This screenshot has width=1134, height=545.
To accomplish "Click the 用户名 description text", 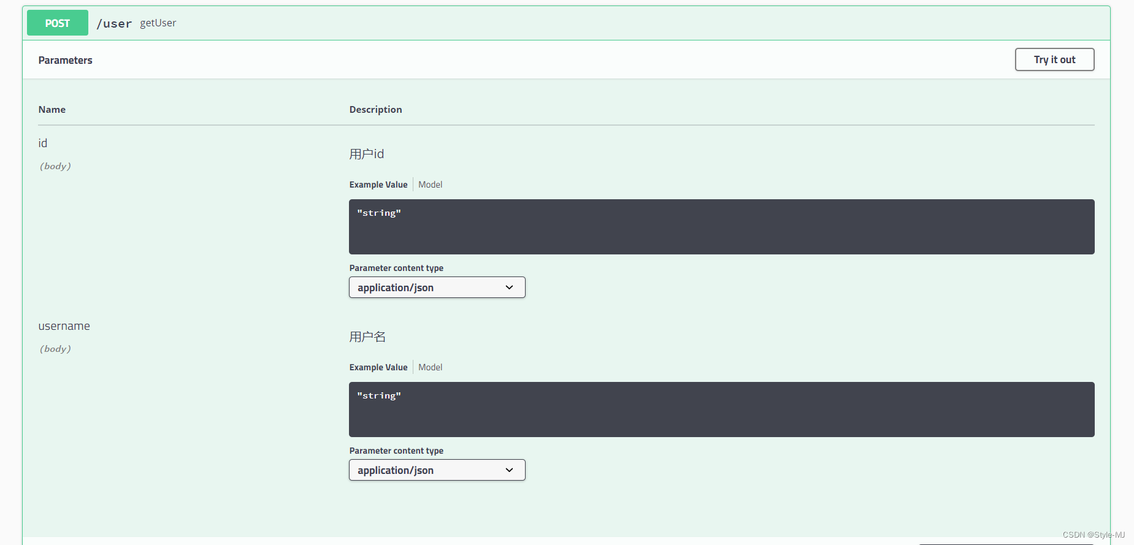I will coord(367,337).
